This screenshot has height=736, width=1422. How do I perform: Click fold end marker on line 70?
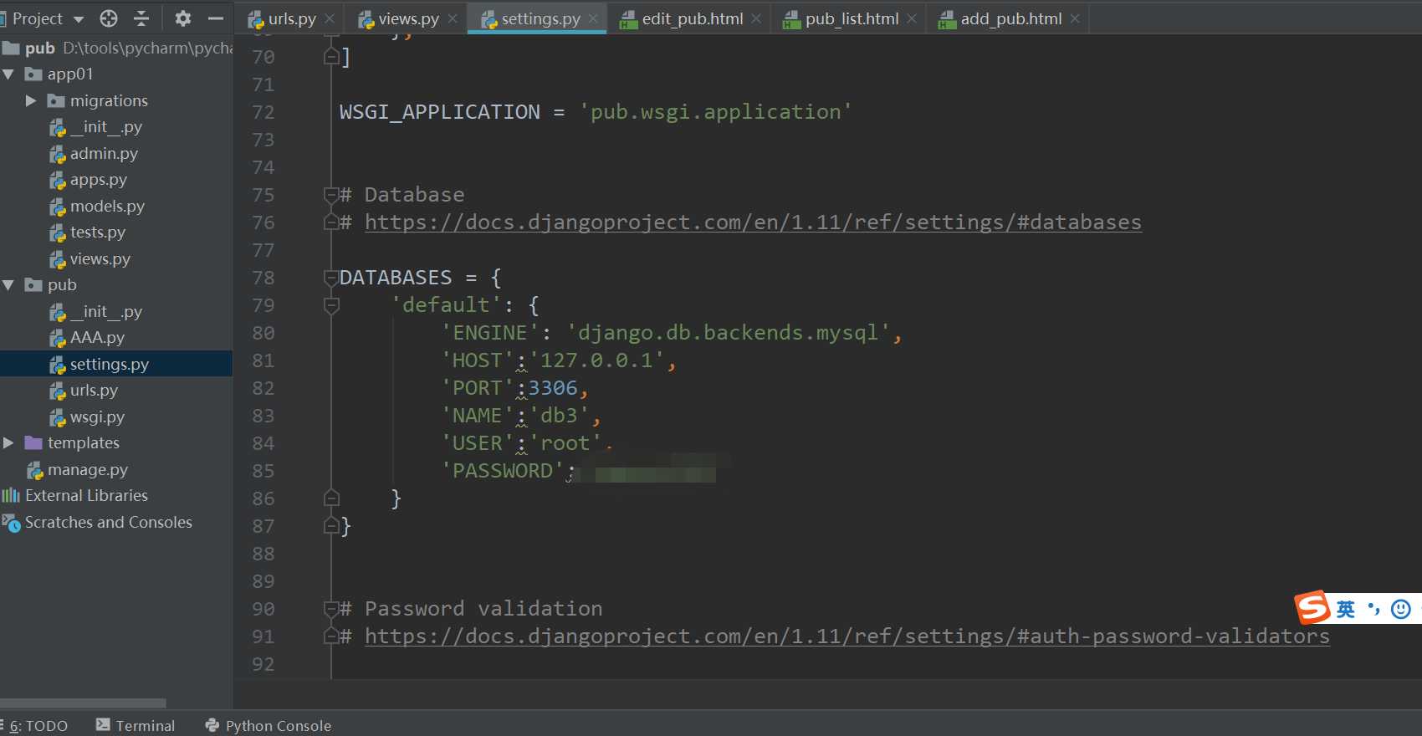coord(331,57)
